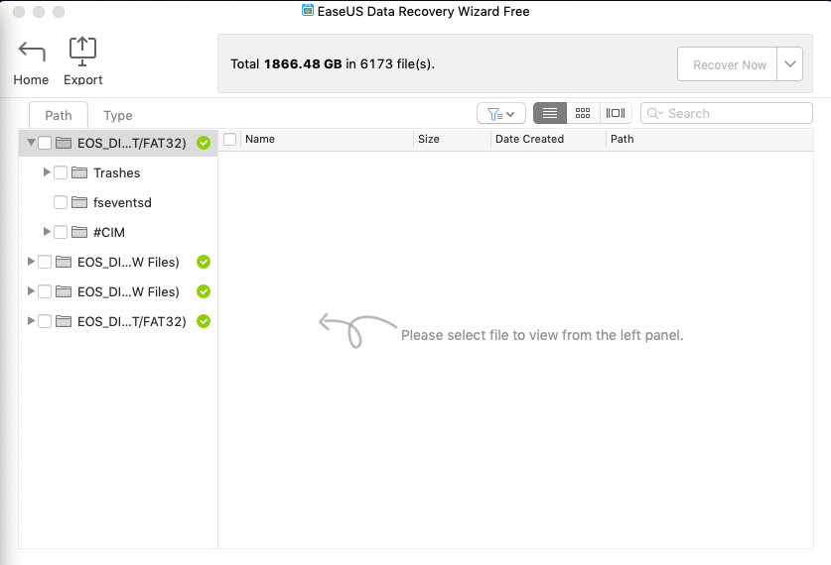831x565 pixels.
Task: Open the Recover Now dropdown arrow
Action: coord(789,64)
